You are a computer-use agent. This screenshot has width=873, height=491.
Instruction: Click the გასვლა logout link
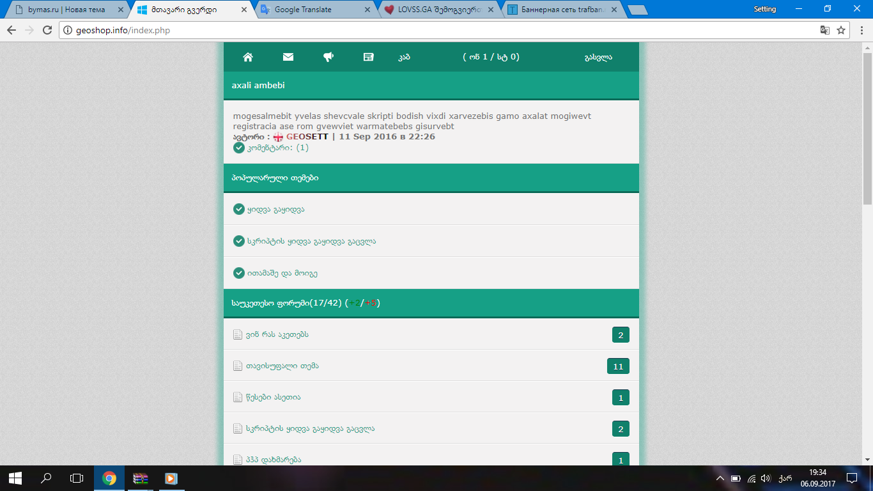[598, 57]
